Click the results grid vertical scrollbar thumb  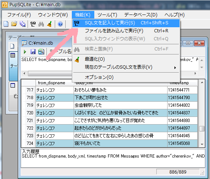click(x=202, y=129)
